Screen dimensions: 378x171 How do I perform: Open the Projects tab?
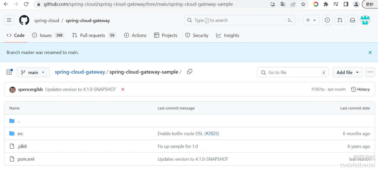tap(166, 35)
